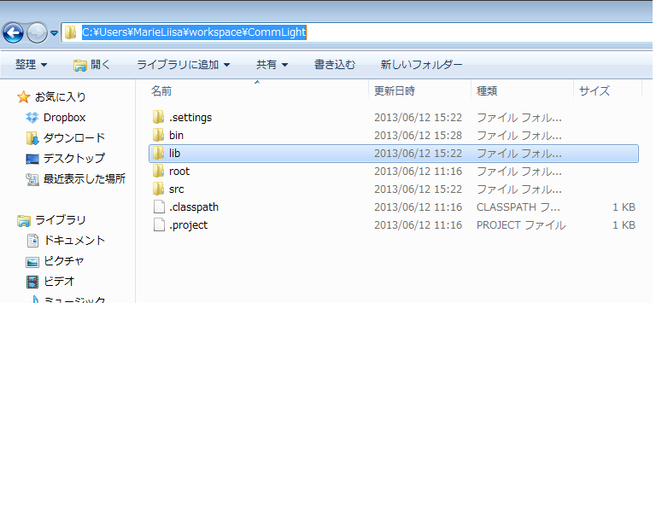Click the Back navigation arrow button
Viewport: 656px width, 524px height.
[x=13, y=32]
